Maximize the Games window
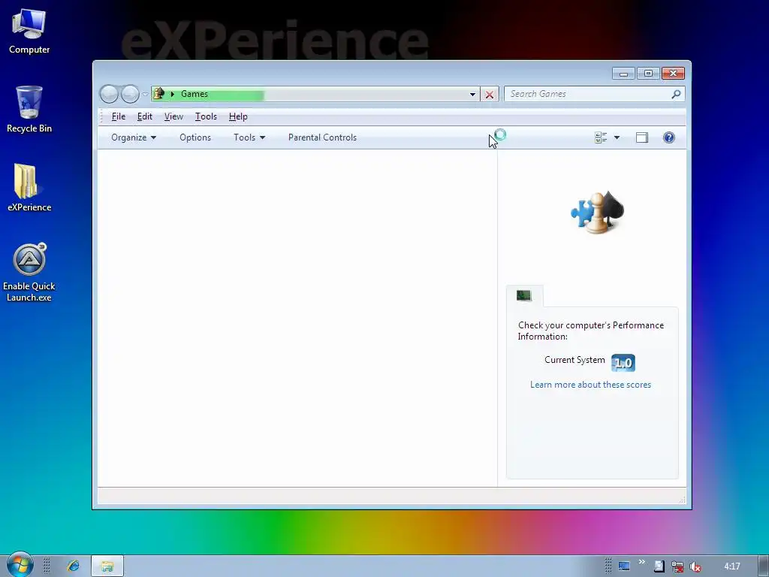This screenshot has width=769, height=577. point(648,74)
